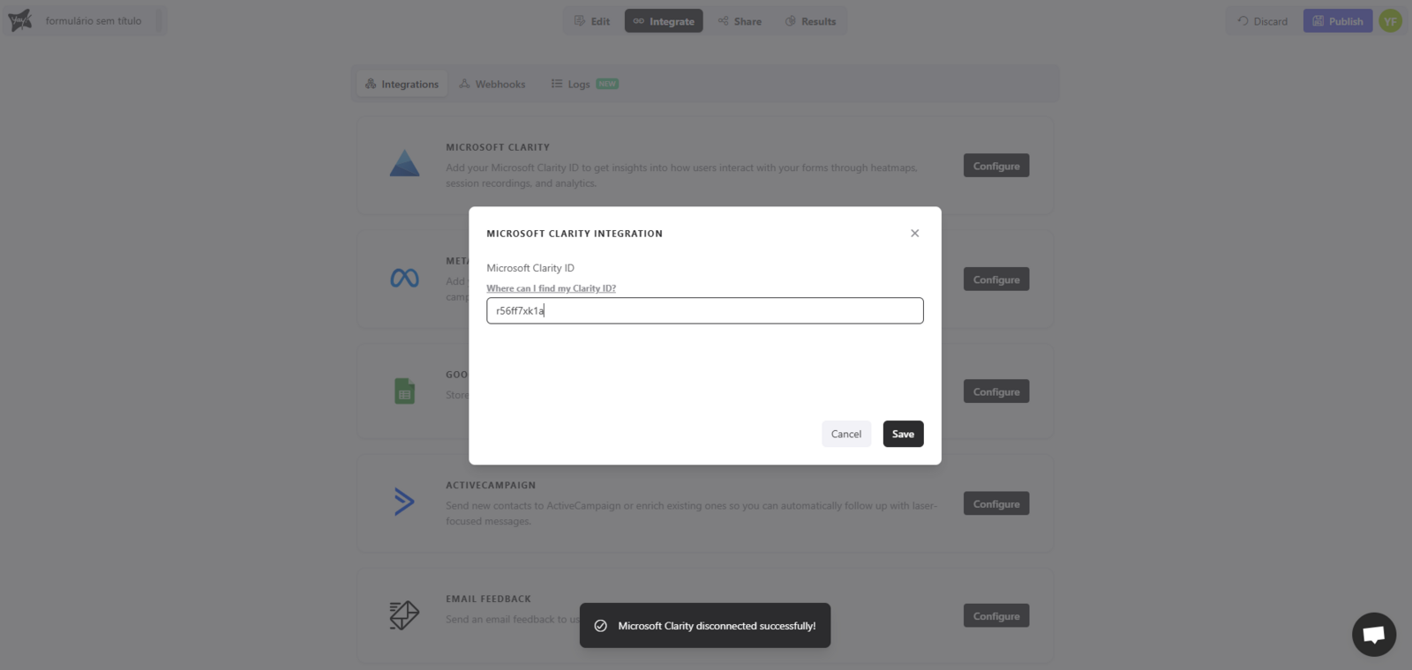Click the app logo in top-left corner
The height and width of the screenshot is (670, 1412).
pos(19,20)
